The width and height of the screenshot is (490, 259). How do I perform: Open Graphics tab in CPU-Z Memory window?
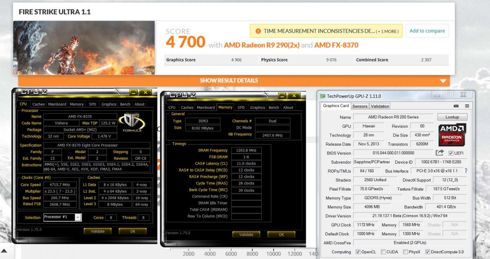click(257, 108)
